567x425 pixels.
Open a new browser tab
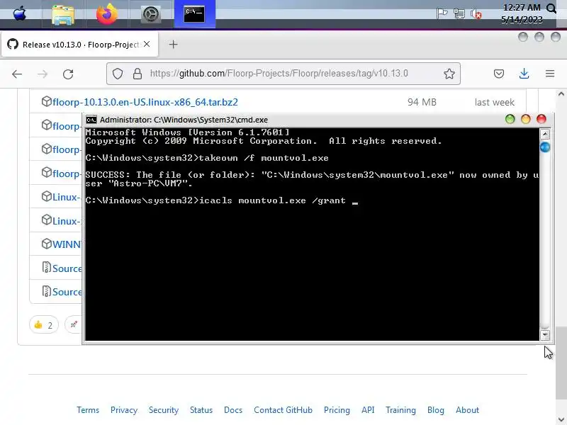tap(173, 45)
